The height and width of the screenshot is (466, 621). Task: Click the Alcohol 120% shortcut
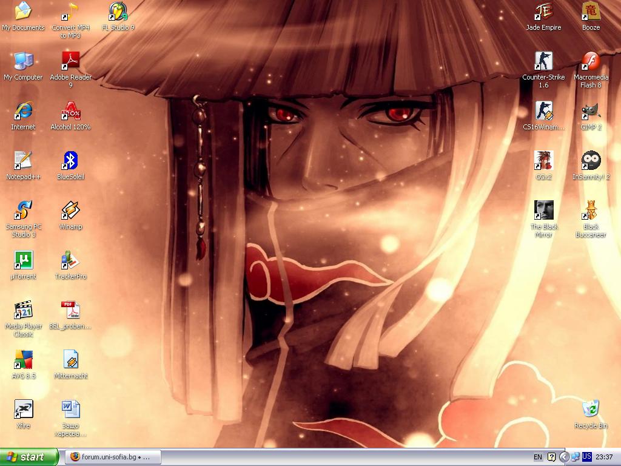70,111
